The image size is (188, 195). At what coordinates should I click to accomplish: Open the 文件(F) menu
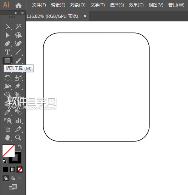(39, 5)
